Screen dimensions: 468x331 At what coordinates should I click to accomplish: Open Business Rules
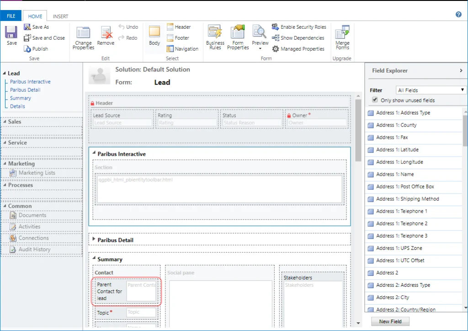215,37
